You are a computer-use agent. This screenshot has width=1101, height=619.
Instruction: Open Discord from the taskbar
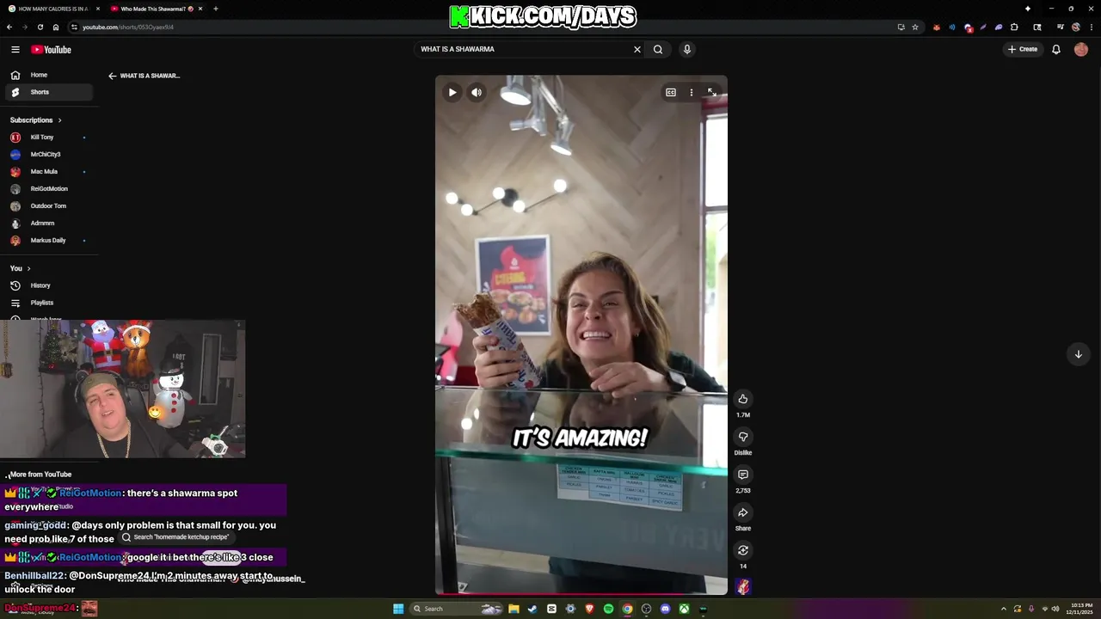pyautogui.click(x=665, y=609)
